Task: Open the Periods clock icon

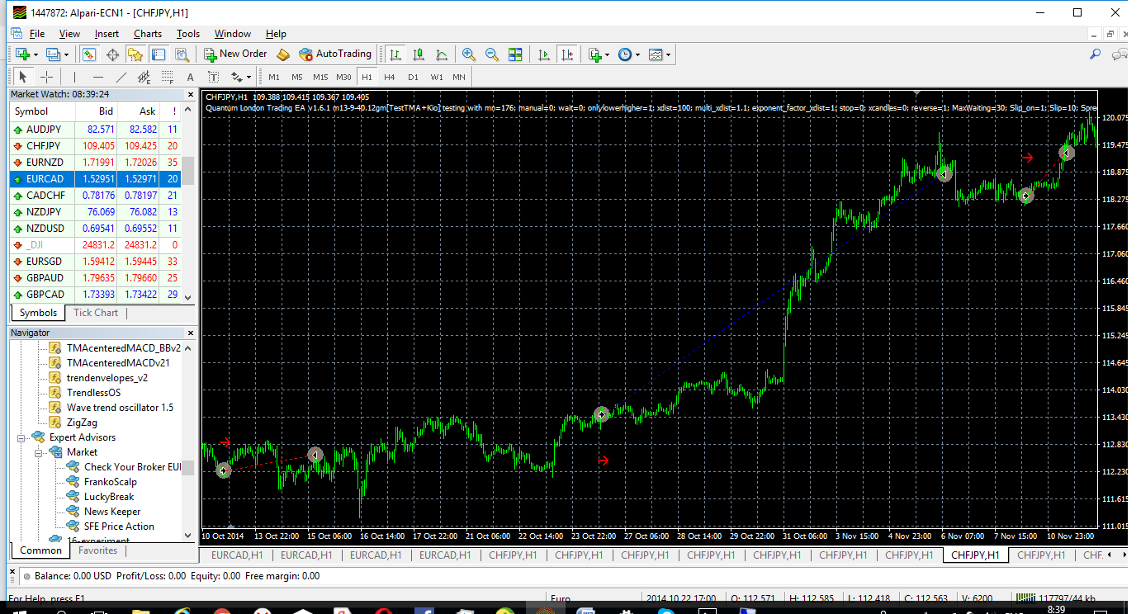Action: point(625,54)
